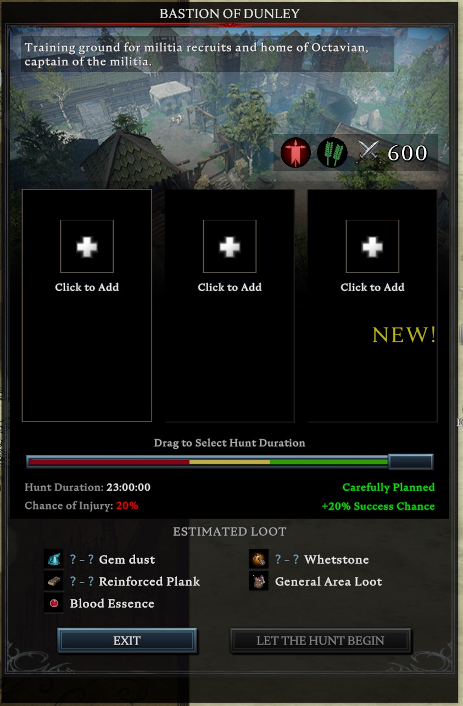
Task: Click the Gem dust loot icon
Action: (x=54, y=559)
